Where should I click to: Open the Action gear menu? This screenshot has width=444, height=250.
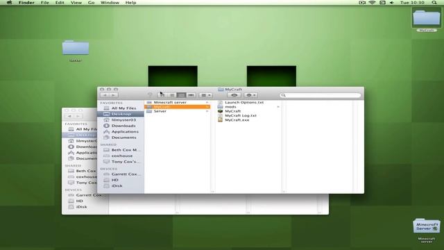point(251,95)
